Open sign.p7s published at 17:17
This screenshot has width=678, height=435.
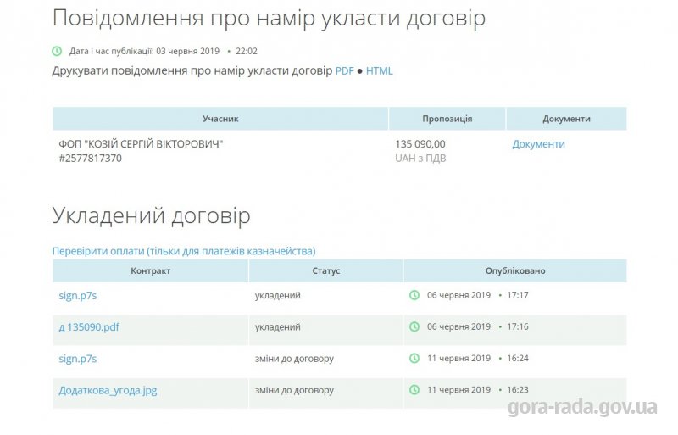[x=78, y=296]
